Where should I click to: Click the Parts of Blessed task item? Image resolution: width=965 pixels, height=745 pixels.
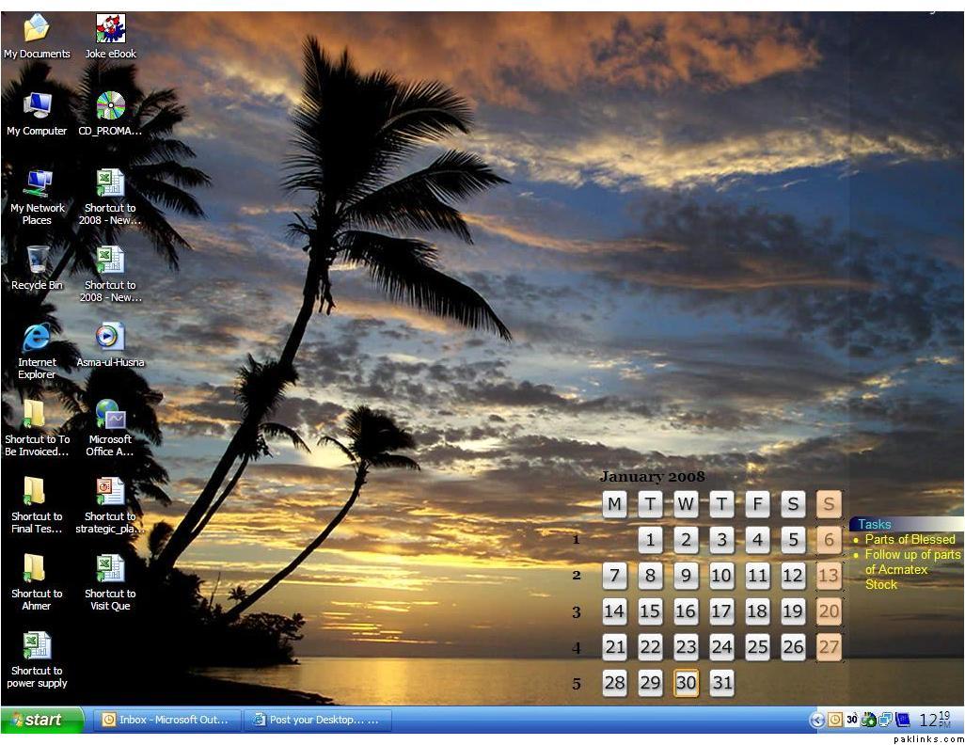point(910,539)
